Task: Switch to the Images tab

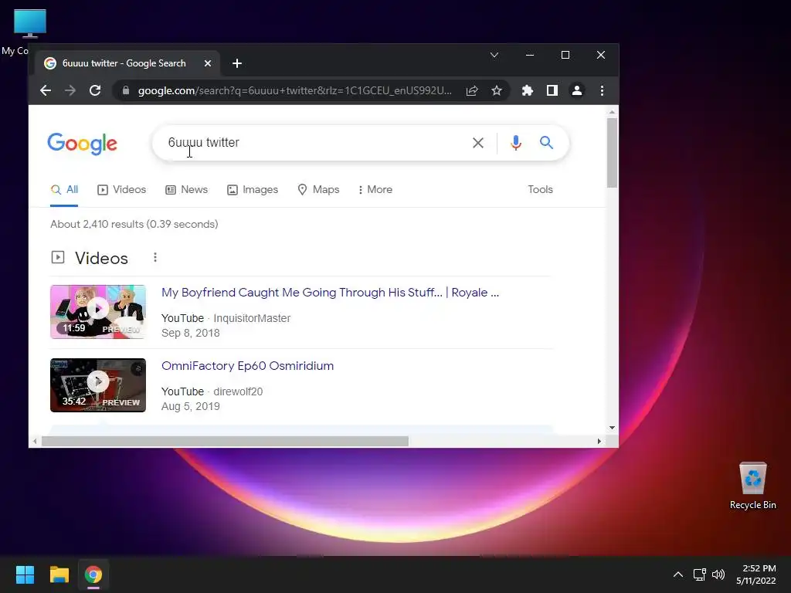Action: (253, 190)
